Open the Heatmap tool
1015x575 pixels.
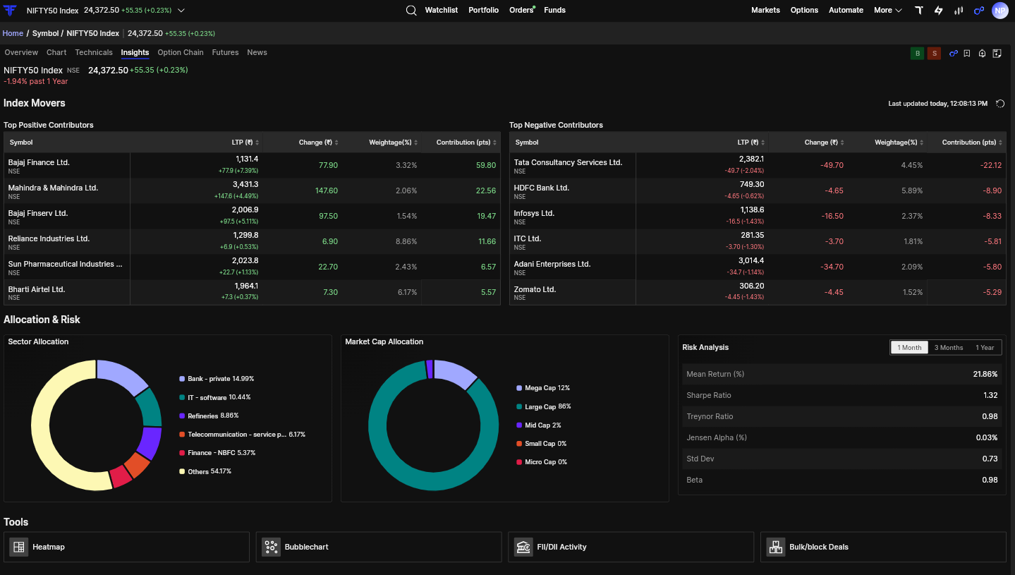pos(126,547)
